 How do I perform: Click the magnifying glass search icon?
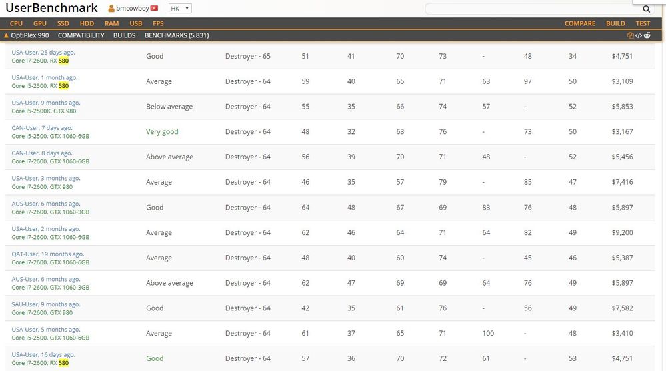(646, 9)
